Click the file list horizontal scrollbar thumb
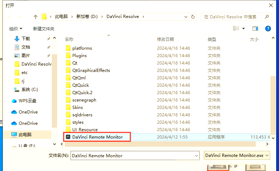Viewport: 279px width, 171px height. point(160,144)
